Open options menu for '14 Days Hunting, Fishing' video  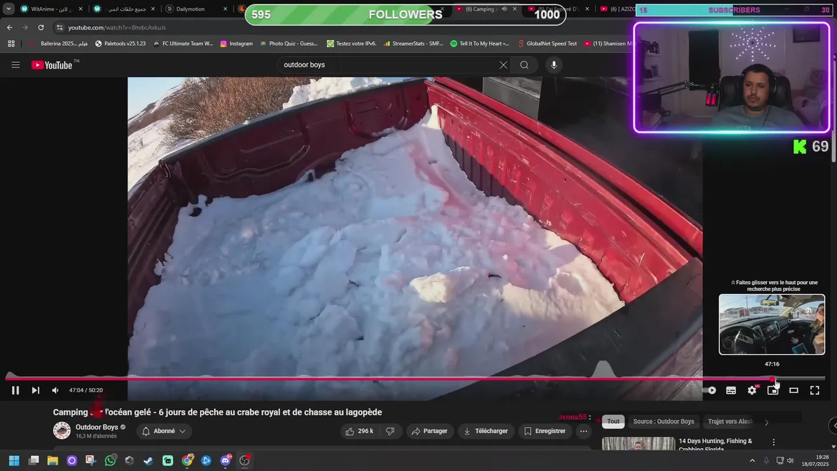click(774, 442)
